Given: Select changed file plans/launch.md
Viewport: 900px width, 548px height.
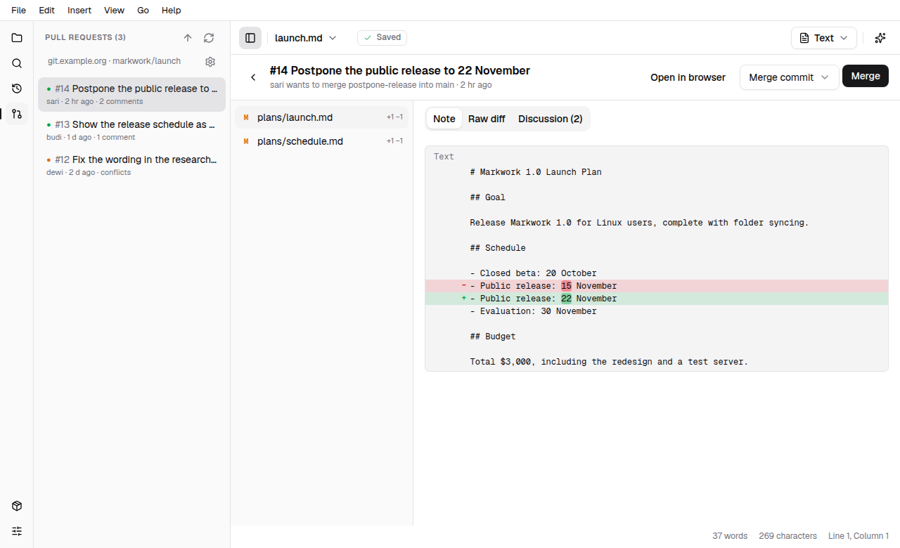Looking at the screenshot, I should click(x=321, y=117).
